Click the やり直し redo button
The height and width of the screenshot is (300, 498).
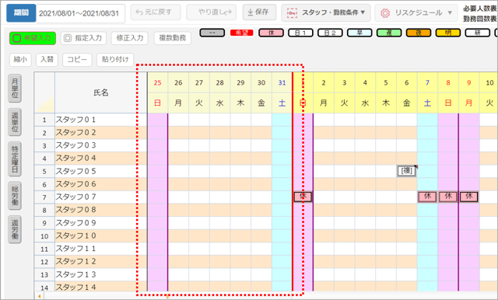pos(211,12)
